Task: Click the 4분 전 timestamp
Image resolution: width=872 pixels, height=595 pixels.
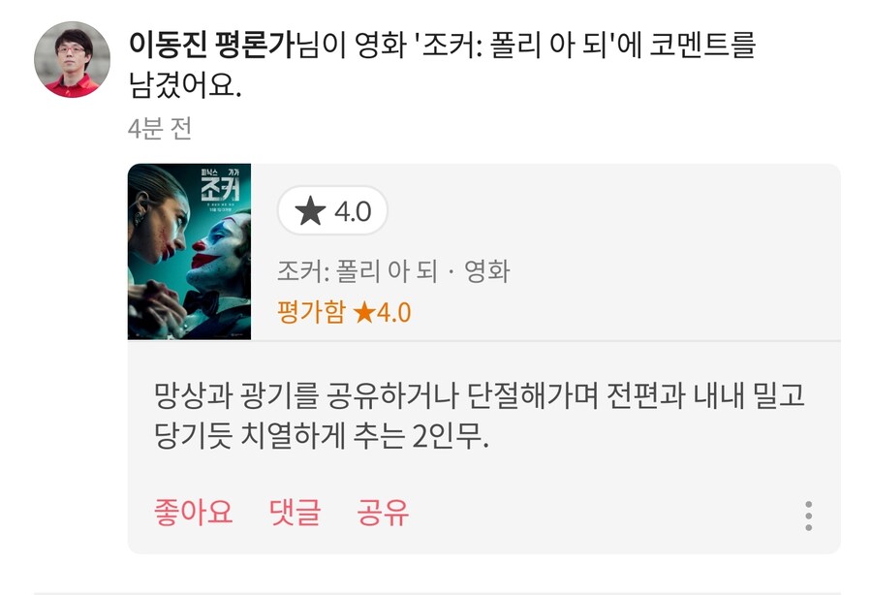Action: pos(160,129)
